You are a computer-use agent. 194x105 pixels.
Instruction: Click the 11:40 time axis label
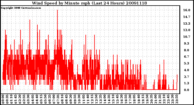88,99
